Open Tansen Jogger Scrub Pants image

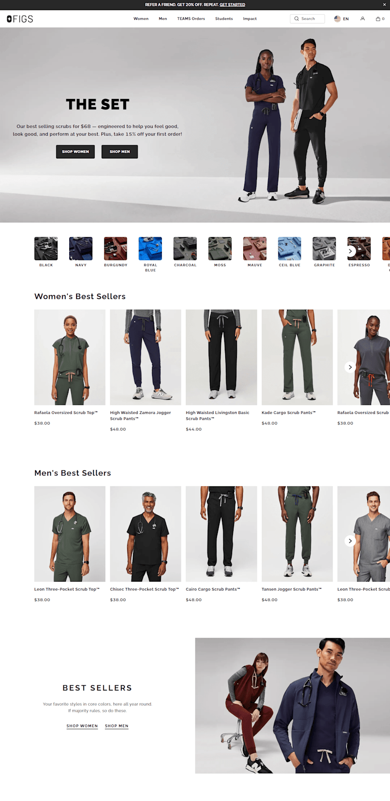(x=297, y=534)
